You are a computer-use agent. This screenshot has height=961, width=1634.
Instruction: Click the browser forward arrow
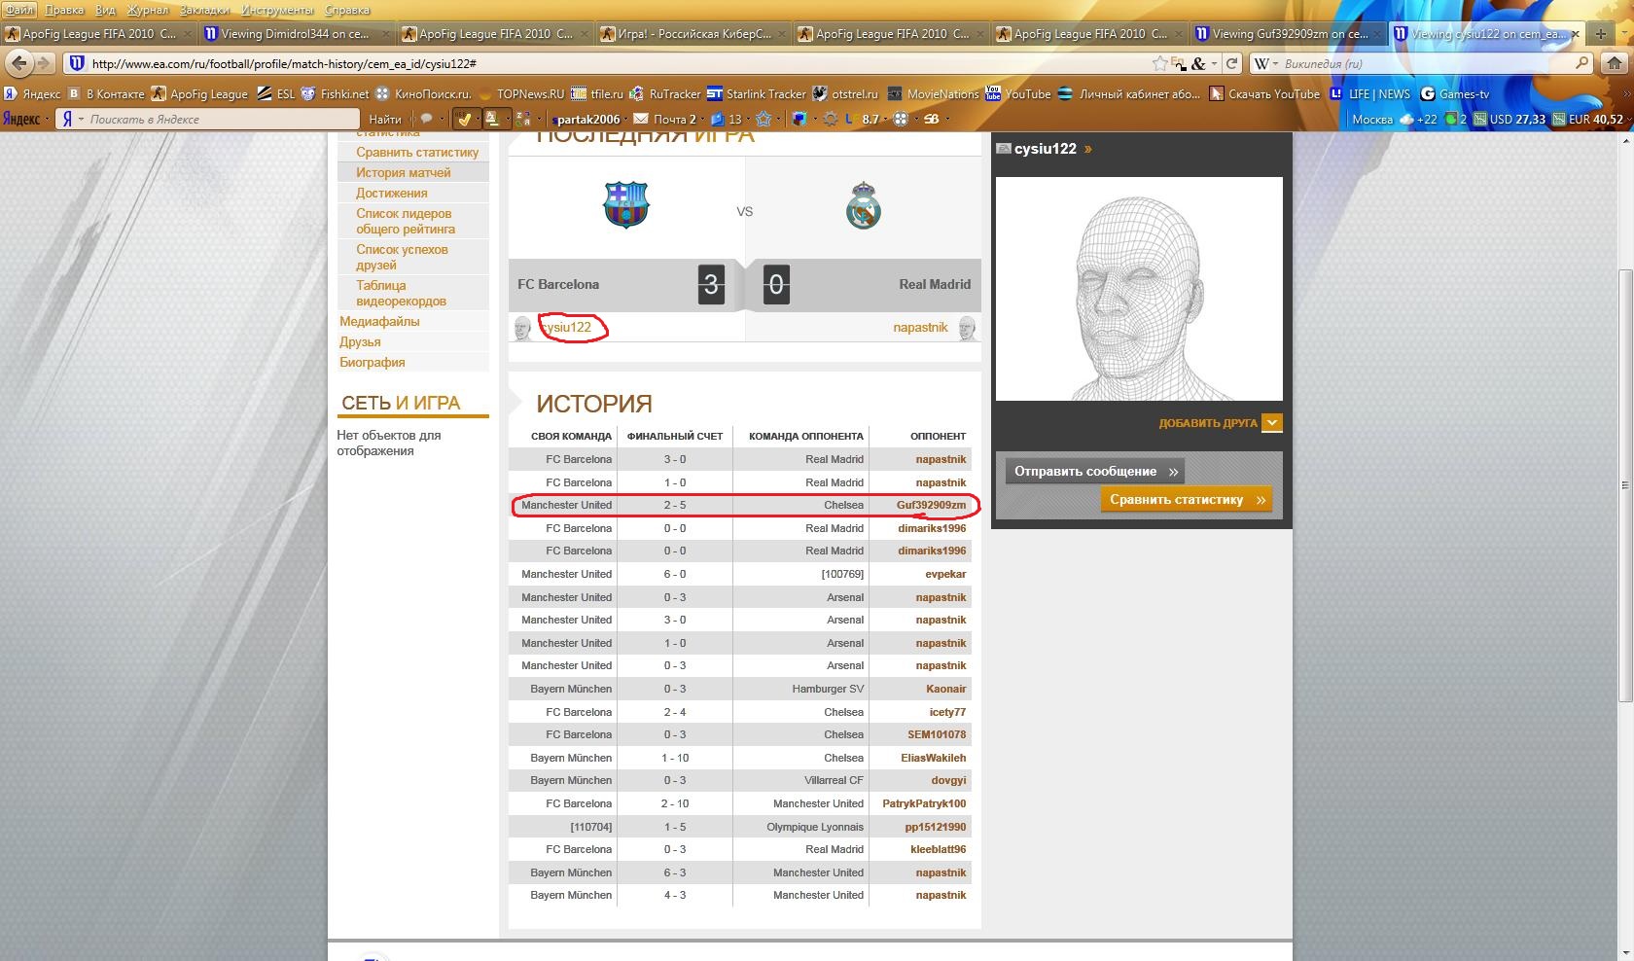[x=44, y=63]
